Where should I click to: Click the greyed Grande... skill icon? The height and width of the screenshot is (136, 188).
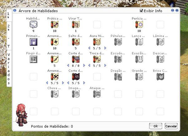(x=139, y=77)
